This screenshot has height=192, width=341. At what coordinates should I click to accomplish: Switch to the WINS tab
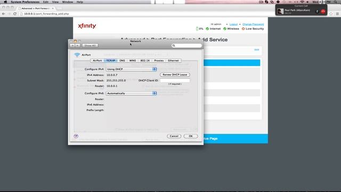(x=133, y=60)
